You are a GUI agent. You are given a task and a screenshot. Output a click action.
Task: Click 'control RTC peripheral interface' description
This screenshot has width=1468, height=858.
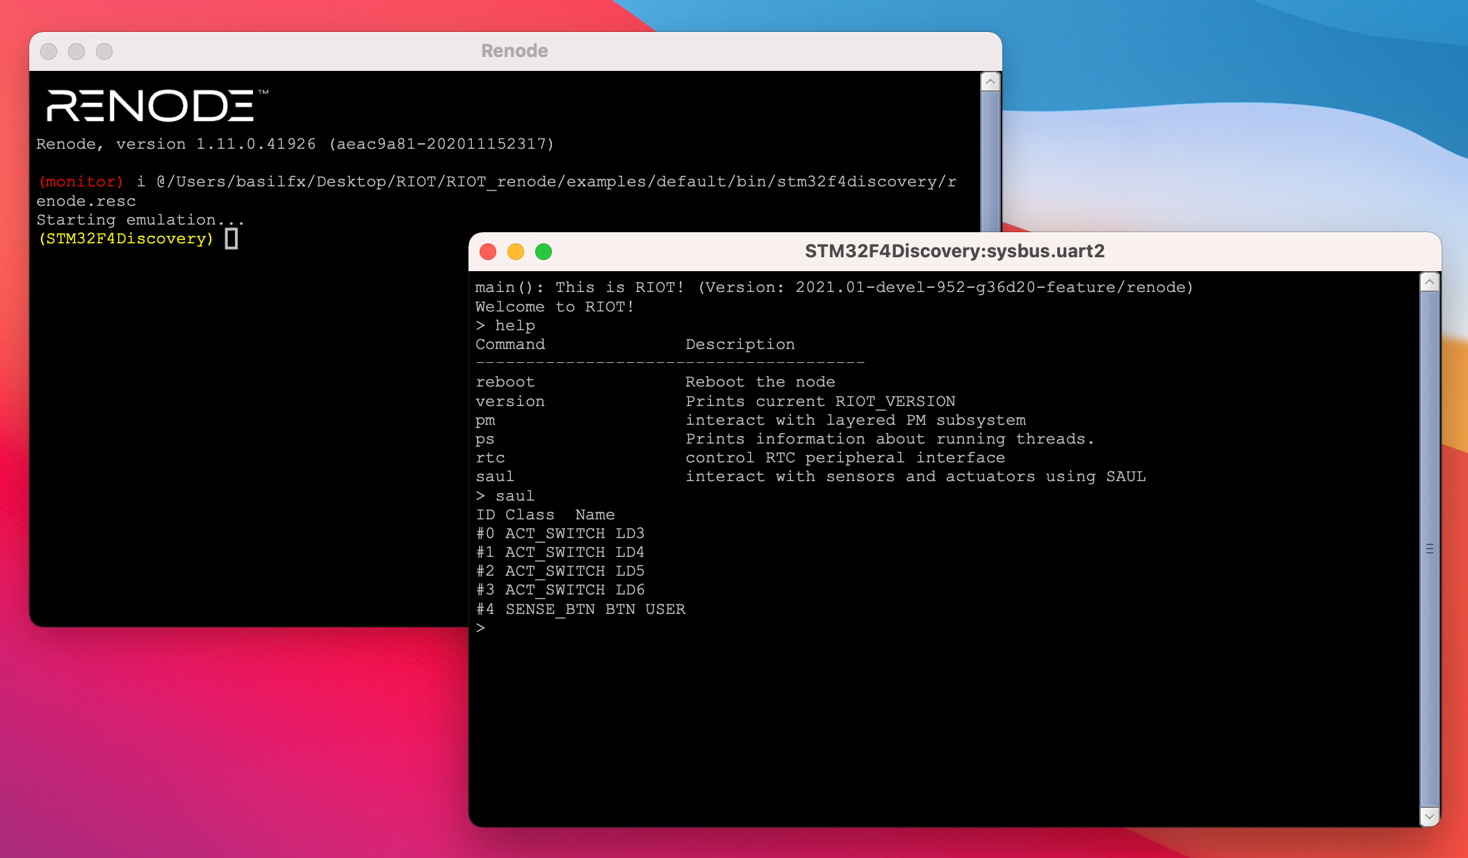(x=845, y=458)
